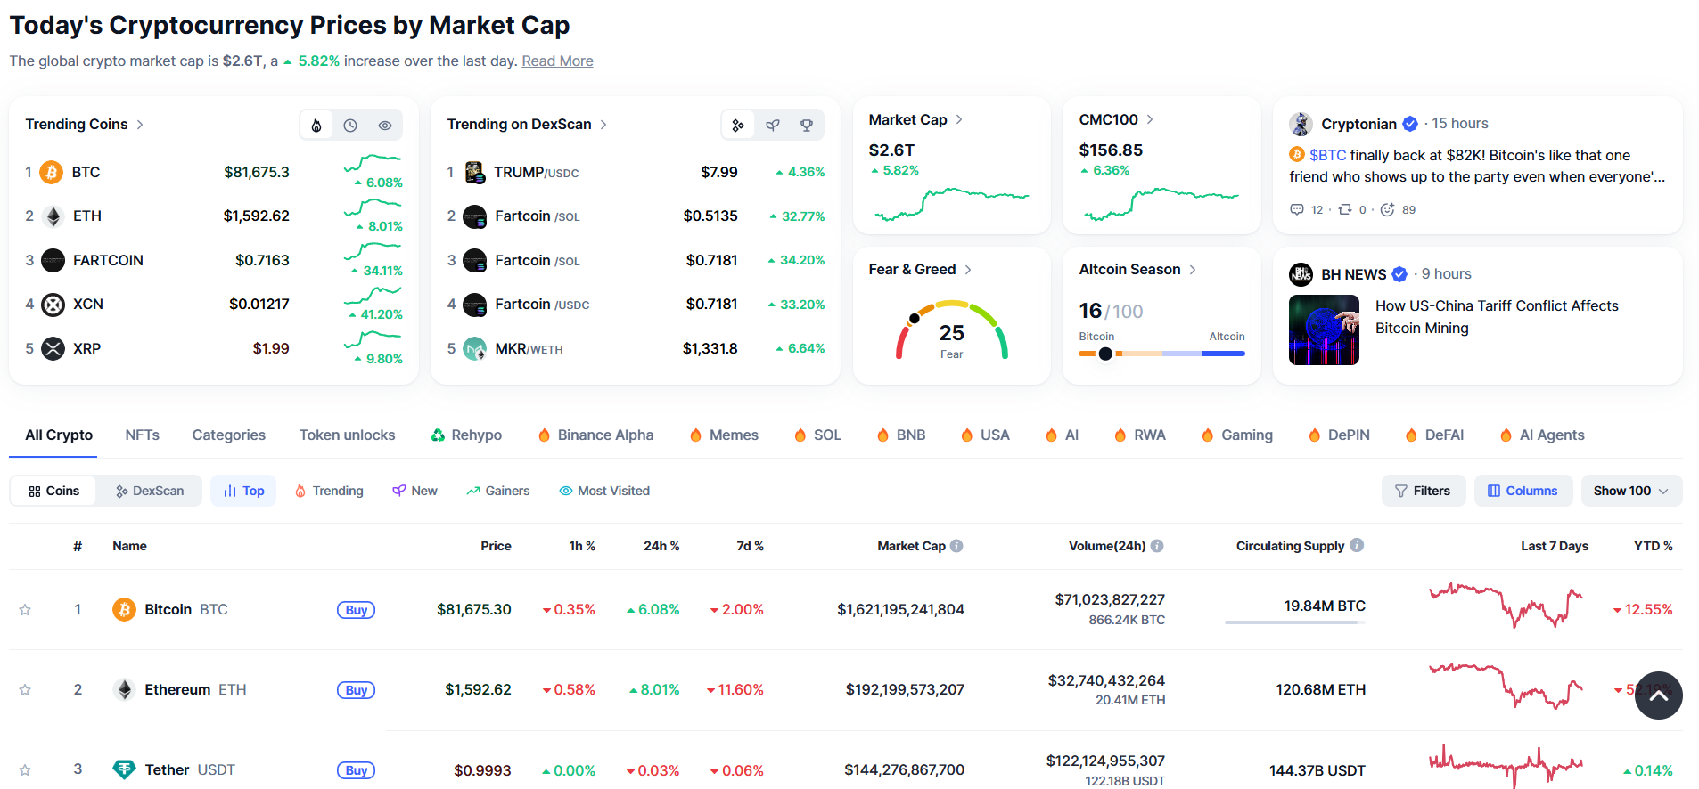This screenshot has width=1699, height=789.
Task: Select the Memes category tab
Action: click(724, 435)
